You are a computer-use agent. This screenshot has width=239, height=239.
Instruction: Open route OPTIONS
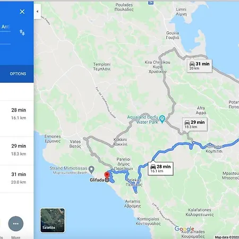pos(18,74)
